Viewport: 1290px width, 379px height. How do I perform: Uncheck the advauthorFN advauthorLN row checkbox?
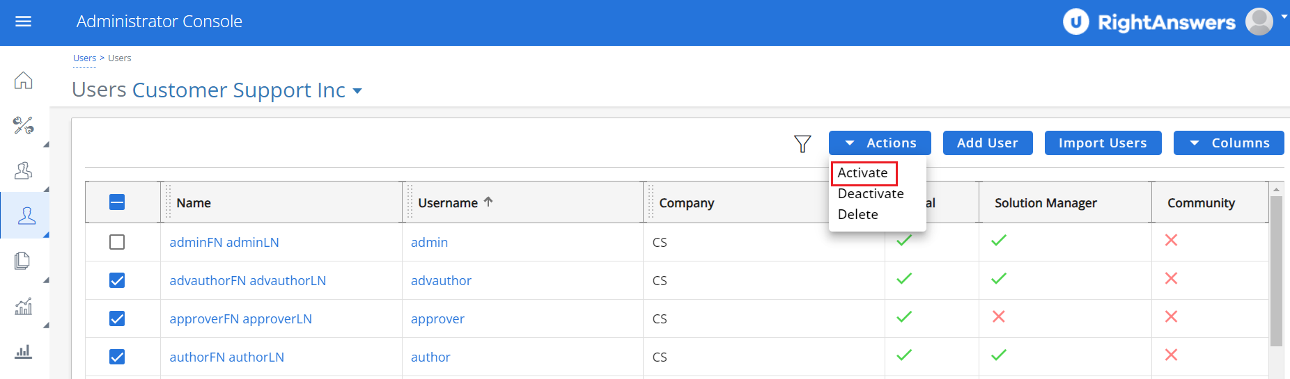[117, 280]
